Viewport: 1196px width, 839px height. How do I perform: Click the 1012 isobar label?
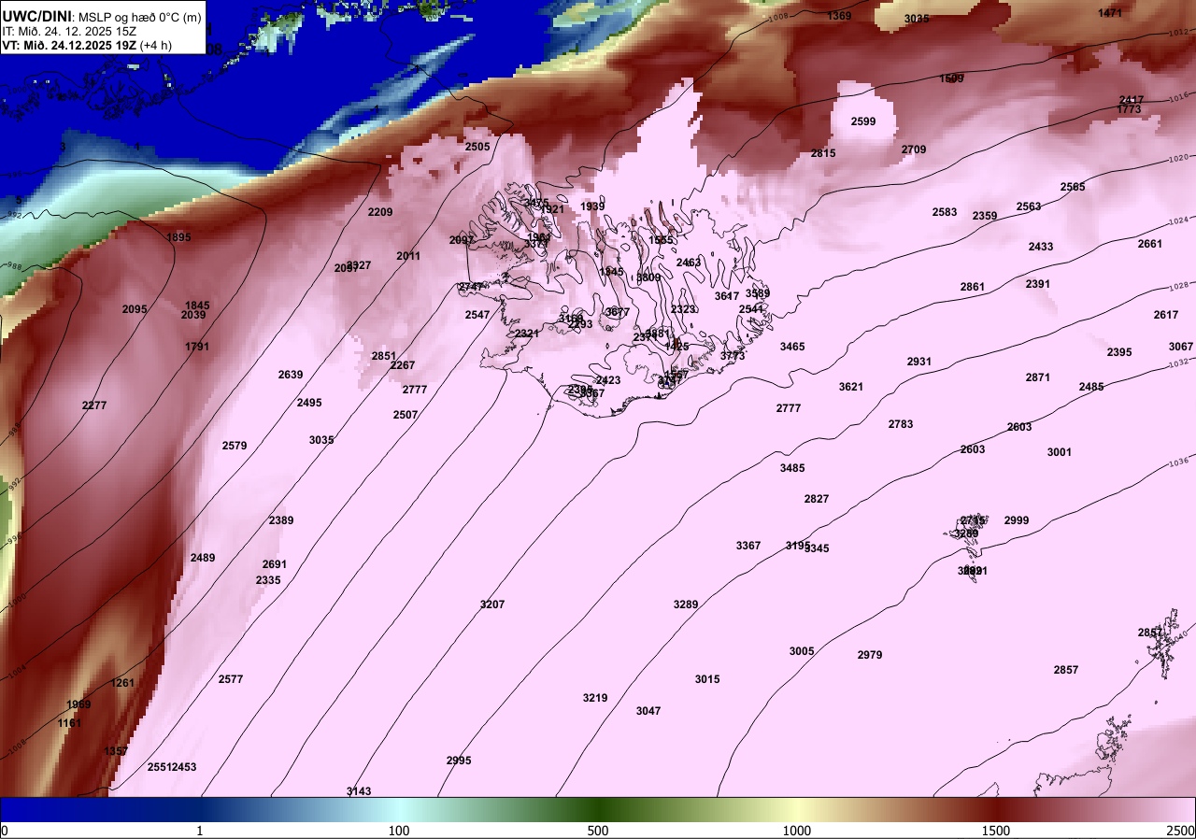tap(1178, 32)
